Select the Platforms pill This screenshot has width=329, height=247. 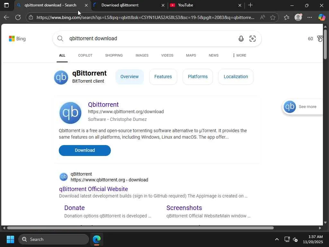click(198, 77)
